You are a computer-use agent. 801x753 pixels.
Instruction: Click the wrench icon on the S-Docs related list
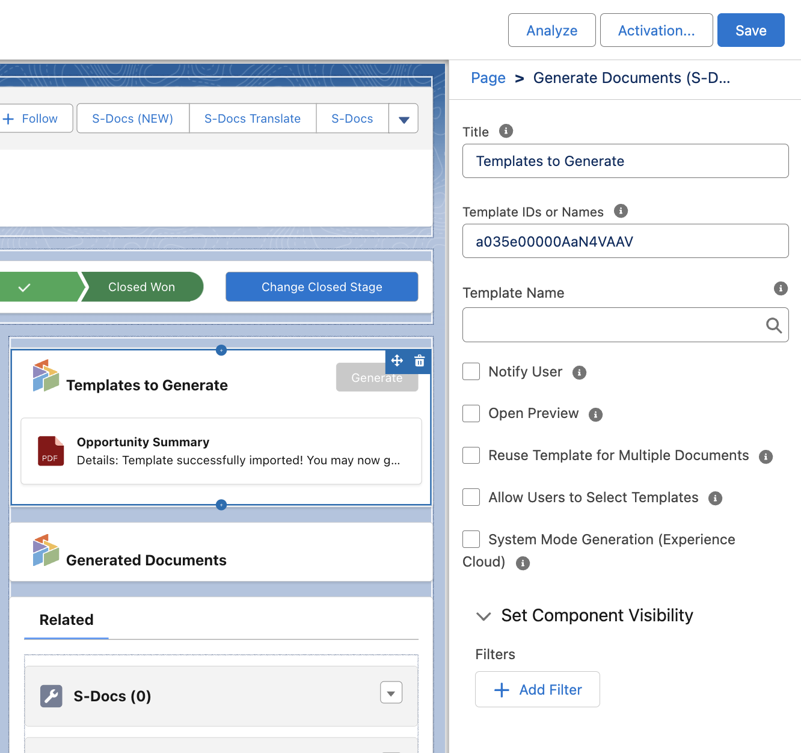click(x=51, y=696)
